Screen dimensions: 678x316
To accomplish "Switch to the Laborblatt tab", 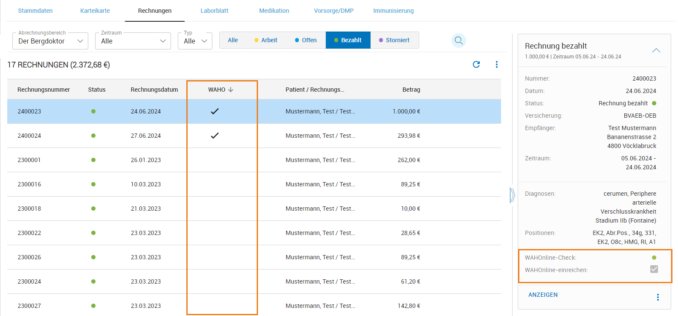I will [214, 11].
